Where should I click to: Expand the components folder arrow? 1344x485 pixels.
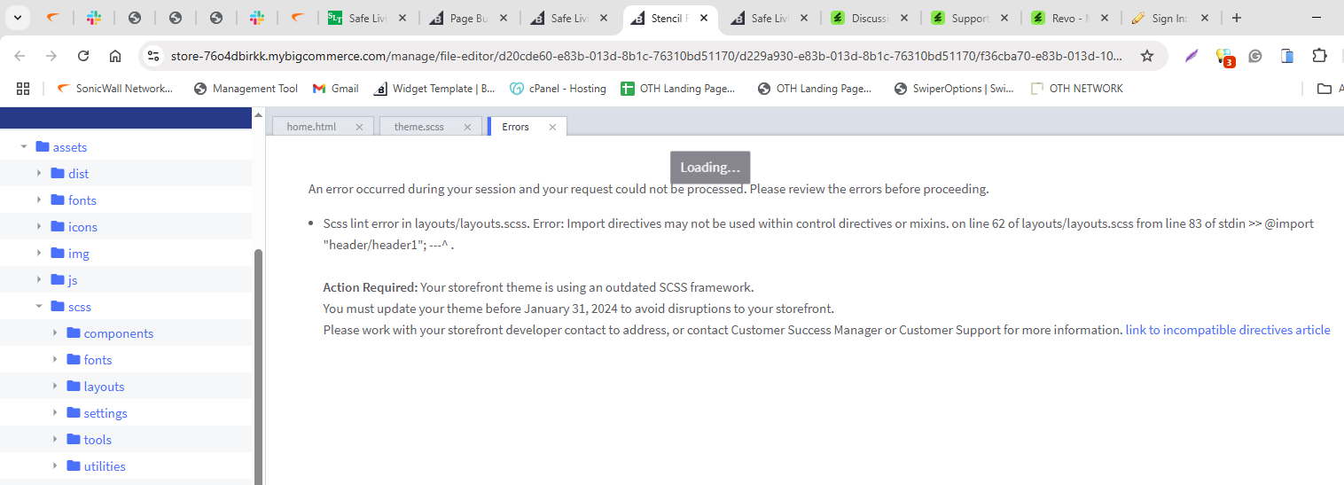[x=55, y=333]
